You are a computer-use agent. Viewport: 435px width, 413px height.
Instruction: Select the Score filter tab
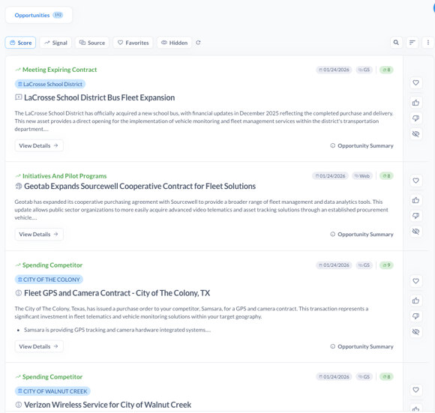pos(20,43)
